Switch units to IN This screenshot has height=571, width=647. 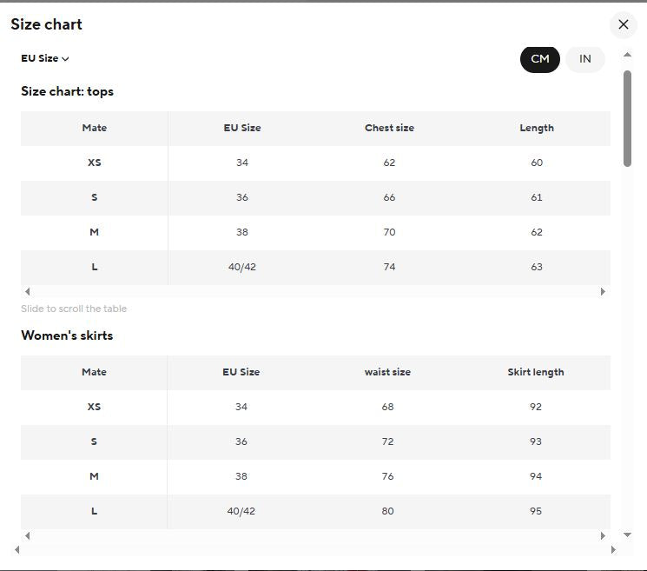(584, 59)
